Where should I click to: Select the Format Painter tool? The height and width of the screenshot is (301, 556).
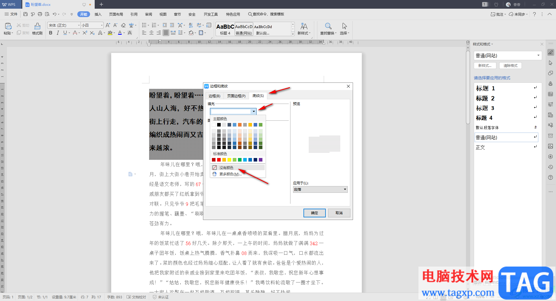click(x=37, y=29)
